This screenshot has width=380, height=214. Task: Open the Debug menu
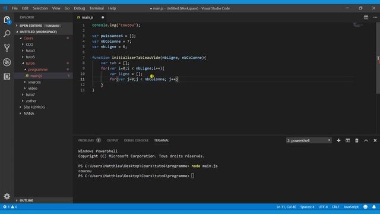80,8
